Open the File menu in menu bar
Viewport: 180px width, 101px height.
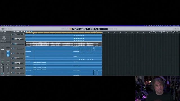[7, 26]
